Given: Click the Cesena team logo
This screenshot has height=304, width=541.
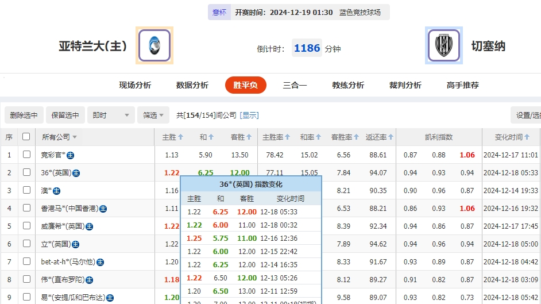Looking at the screenshot, I should tap(444, 45).
